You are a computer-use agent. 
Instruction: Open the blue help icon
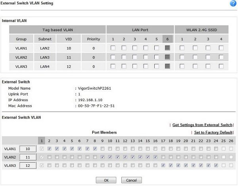coord(233,3)
